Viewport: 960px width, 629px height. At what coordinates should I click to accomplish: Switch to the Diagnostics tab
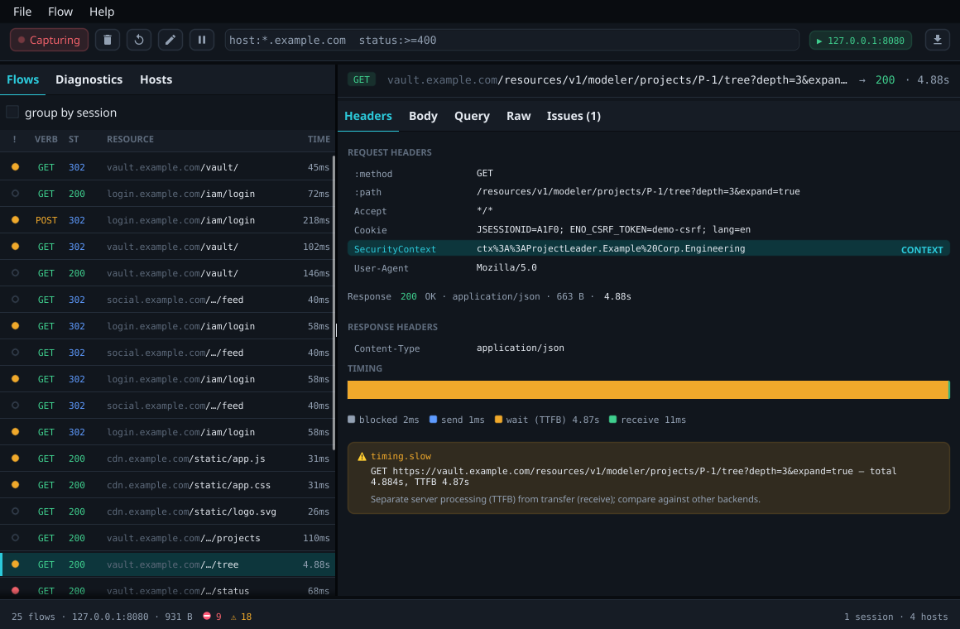(89, 79)
